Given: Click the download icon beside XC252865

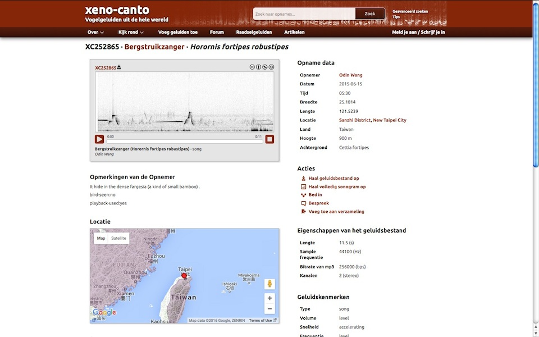Looking at the screenshot, I should pyautogui.click(x=119, y=67).
